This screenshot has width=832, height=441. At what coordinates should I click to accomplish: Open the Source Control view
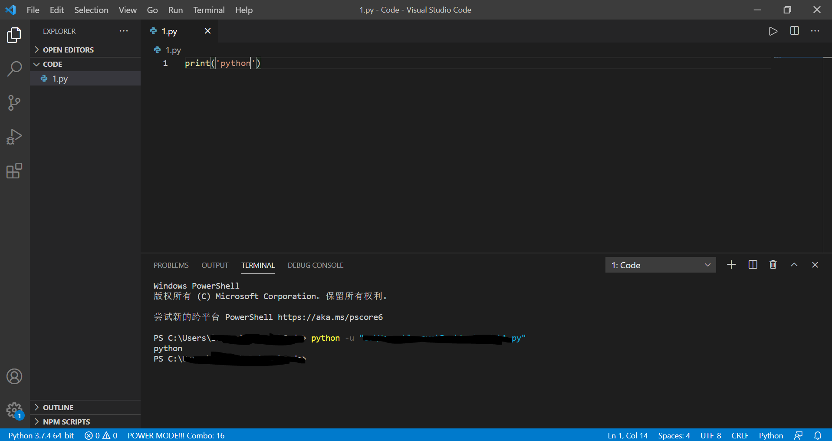pyautogui.click(x=14, y=103)
